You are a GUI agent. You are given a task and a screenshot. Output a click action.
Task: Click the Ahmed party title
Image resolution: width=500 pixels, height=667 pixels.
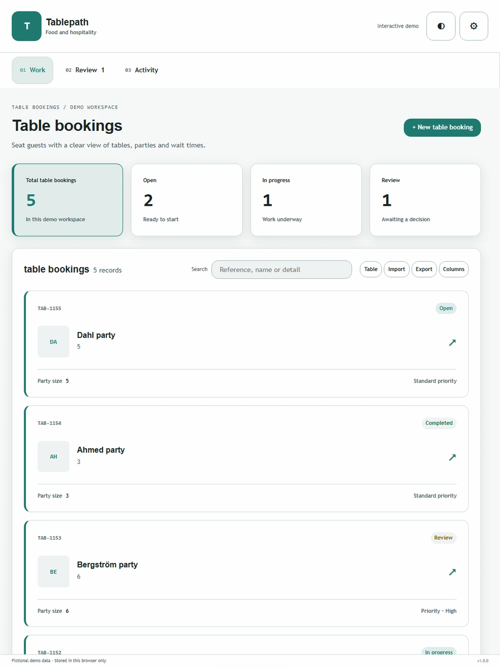[101, 450]
